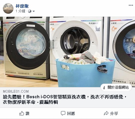Click the MOBILE01.COM source domain
The width and height of the screenshot is (135, 119).
tap(16, 92)
